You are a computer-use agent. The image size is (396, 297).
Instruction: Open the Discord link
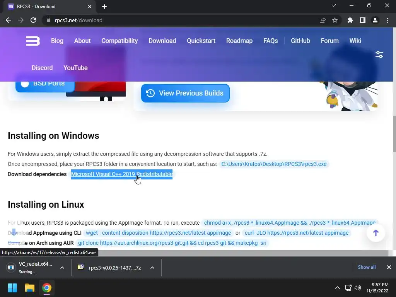point(42,68)
